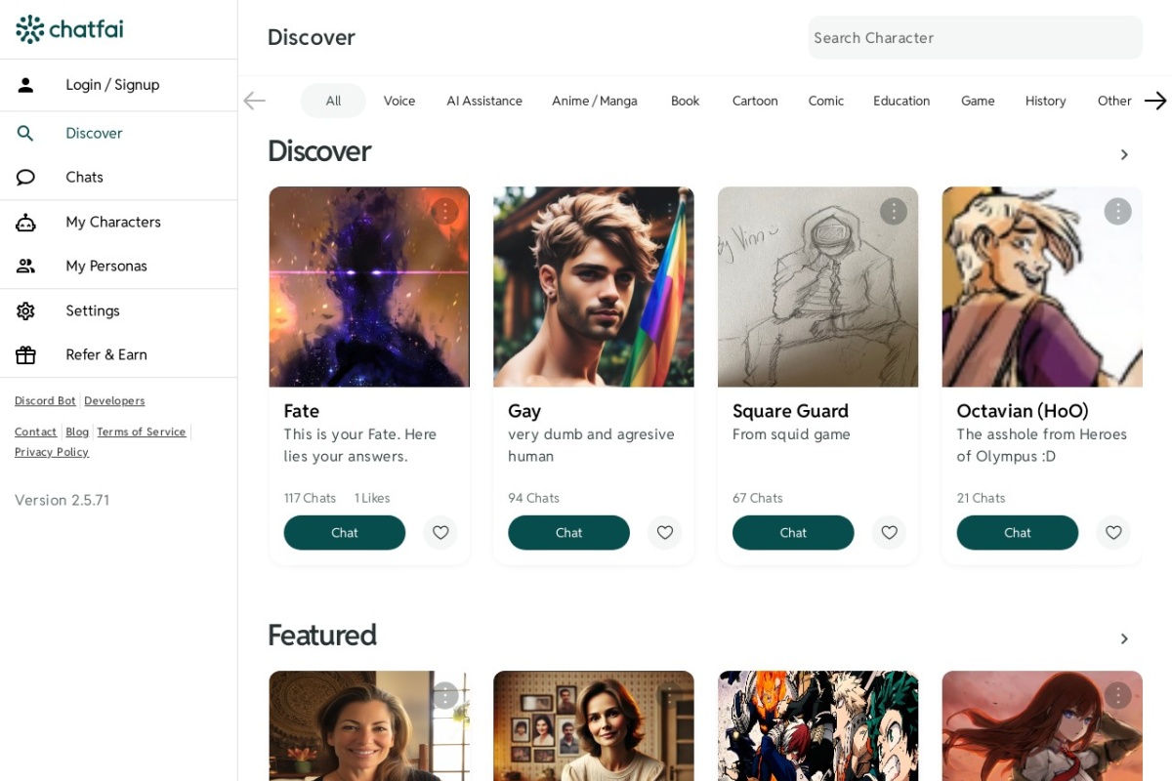Image resolution: width=1172 pixels, height=781 pixels.
Task: Open Login / Signup person icon
Action: tap(25, 85)
